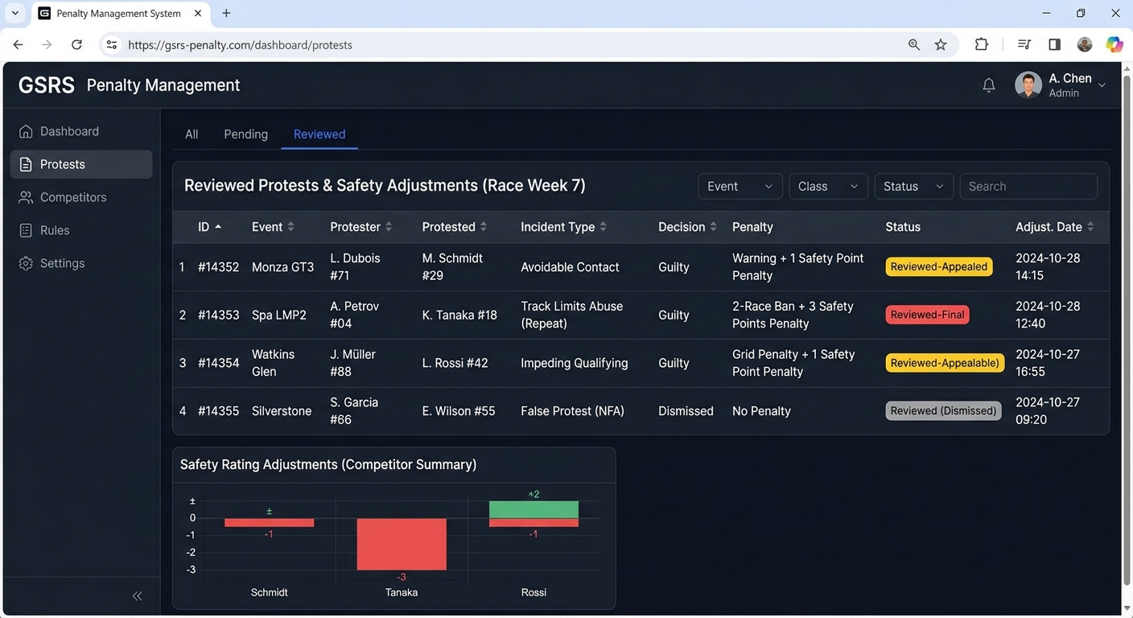Click the Reviewed-Appealable status badge
This screenshot has height=618, width=1133.
[945, 363]
